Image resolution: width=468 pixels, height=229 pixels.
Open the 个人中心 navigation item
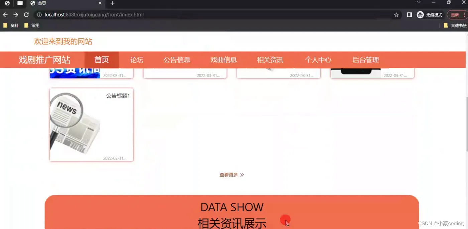318,60
